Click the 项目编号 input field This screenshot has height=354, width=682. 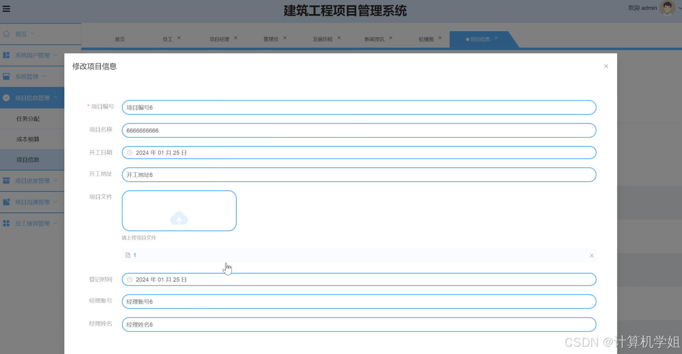point(359,108)
